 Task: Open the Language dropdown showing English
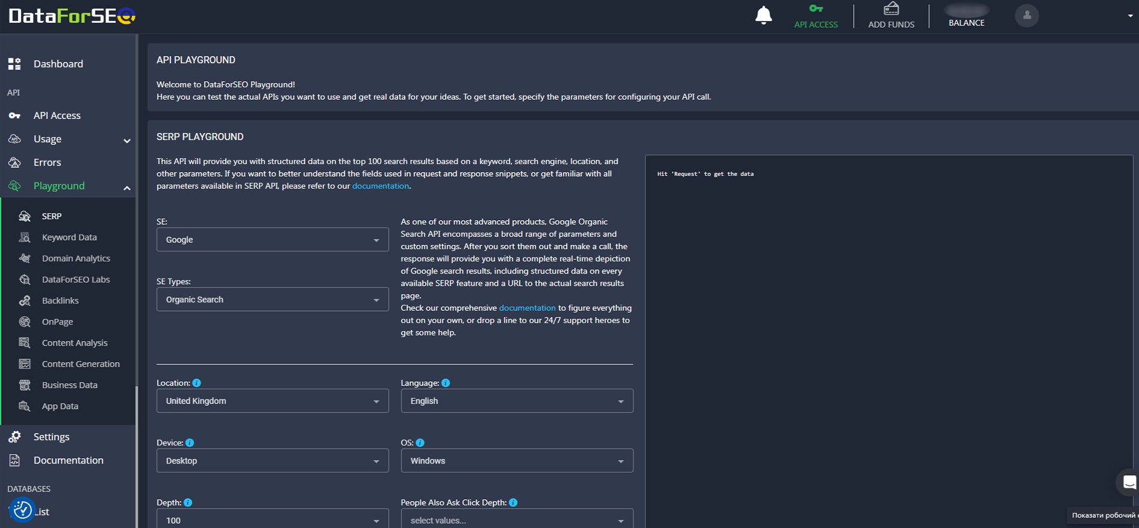tap(517, 401)
